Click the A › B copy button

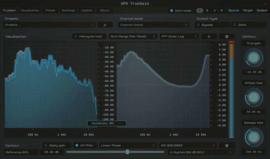tap(218, 11)
